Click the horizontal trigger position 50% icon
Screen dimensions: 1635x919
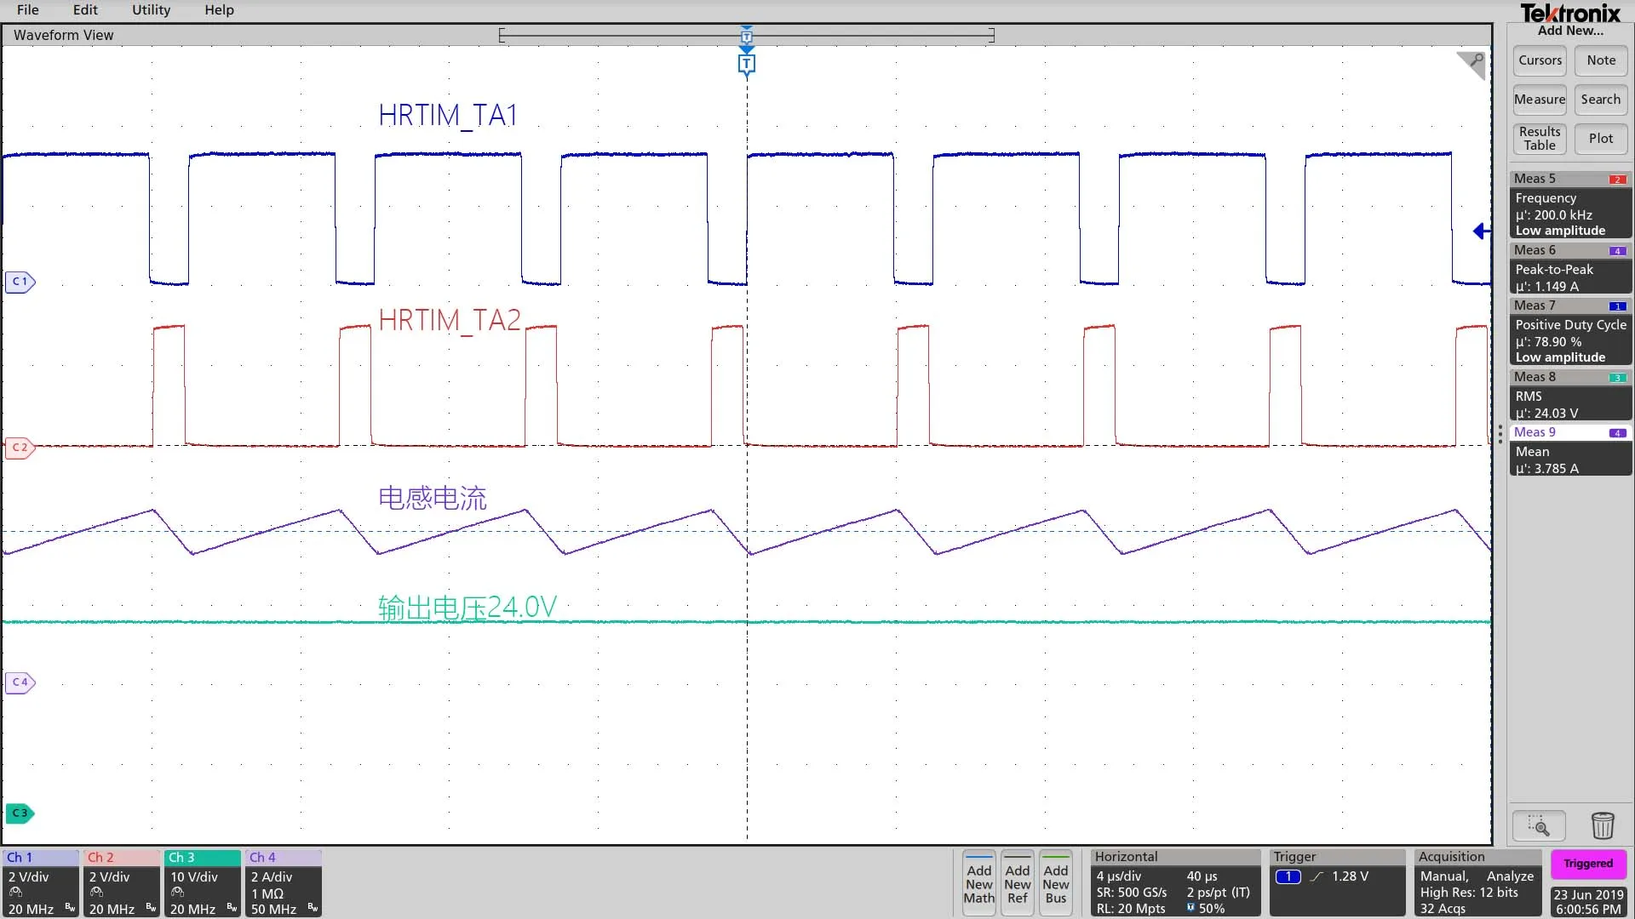coord(1190,908)
